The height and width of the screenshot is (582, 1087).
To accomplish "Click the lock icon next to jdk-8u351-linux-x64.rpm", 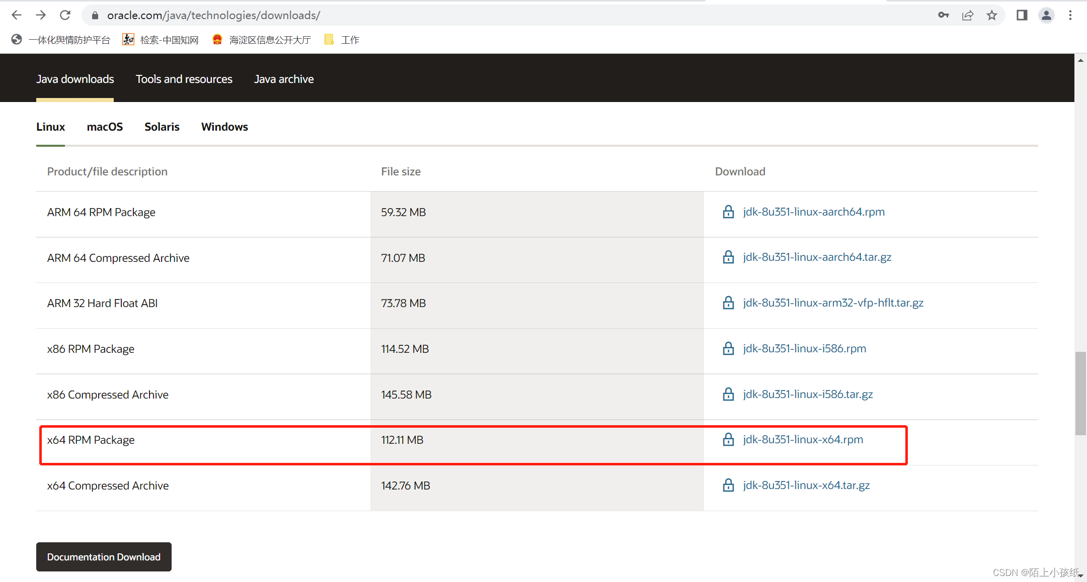I will click(728, 439).
